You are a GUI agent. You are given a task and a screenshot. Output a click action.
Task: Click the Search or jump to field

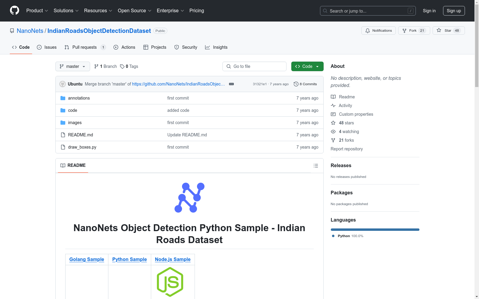[x=368, y=11]
